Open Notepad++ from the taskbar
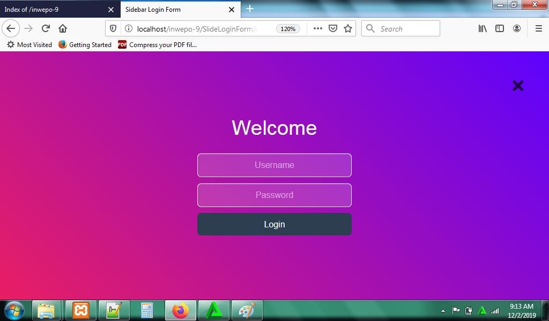549x321 pixels. coord(114,310)
